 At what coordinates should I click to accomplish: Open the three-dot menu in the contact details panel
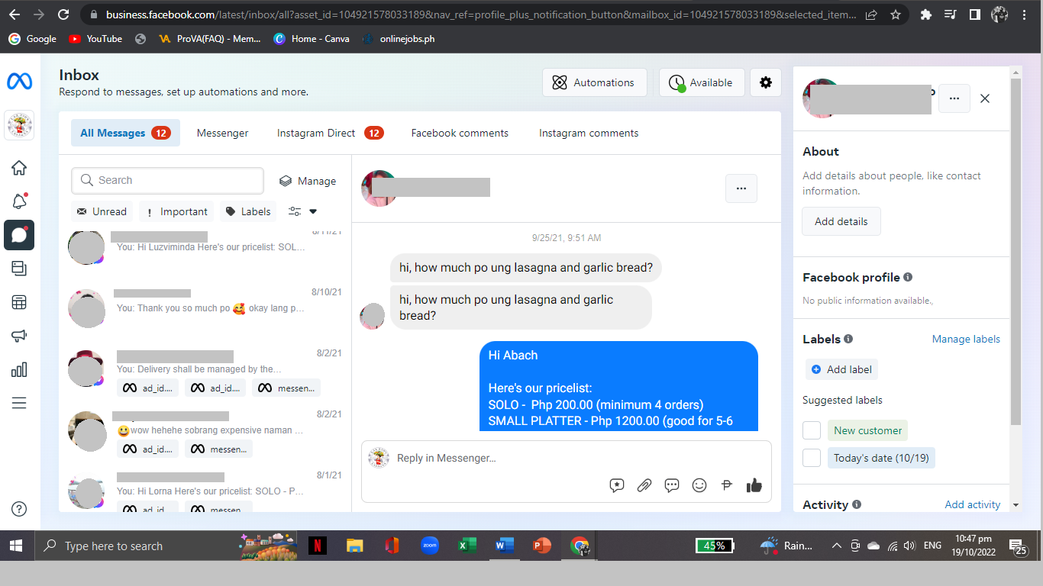click(x=954, y=98)
